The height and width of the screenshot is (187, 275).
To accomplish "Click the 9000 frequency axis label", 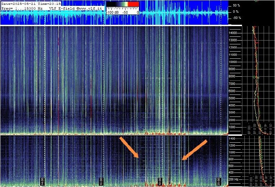I will pyautogui.click(x=232, y=69).
